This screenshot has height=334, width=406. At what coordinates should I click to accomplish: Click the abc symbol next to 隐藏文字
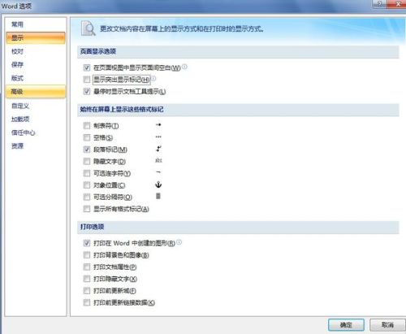[158, 160]
